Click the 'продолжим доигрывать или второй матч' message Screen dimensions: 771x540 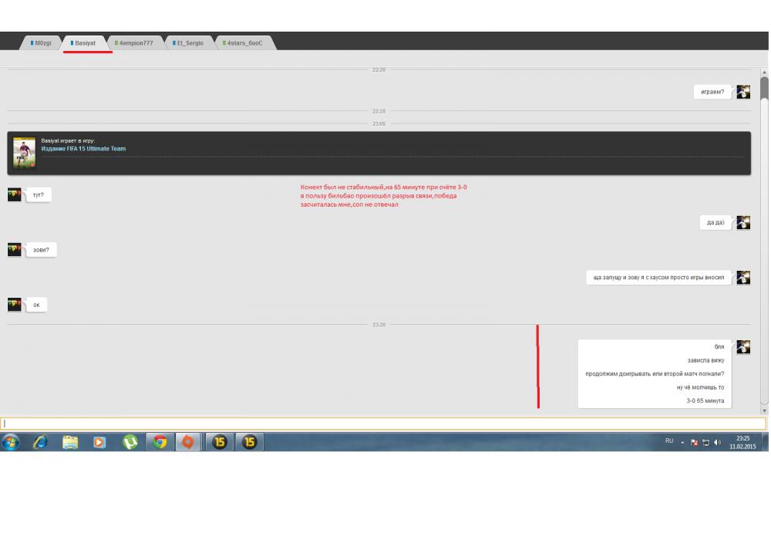pyautogui.click(x=655, y=374)
